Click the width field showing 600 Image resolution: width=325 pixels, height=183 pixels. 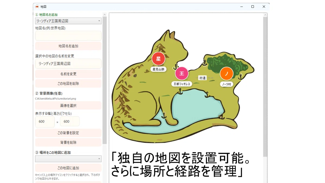45,122
